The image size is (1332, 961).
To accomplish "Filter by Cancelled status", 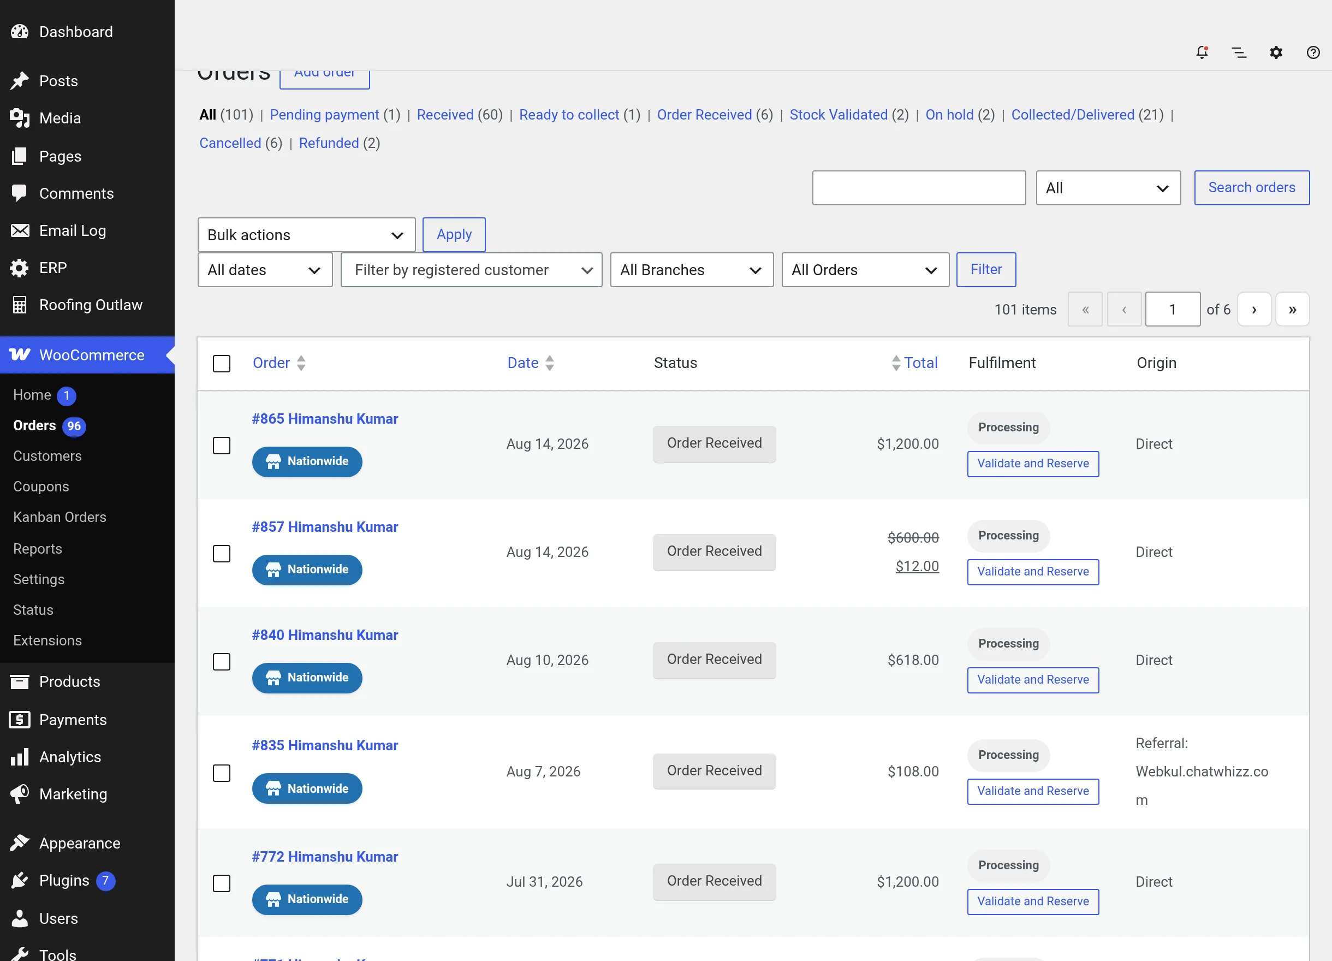I will [230, 143].
